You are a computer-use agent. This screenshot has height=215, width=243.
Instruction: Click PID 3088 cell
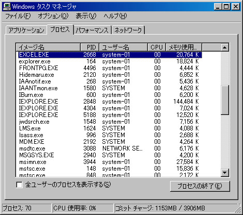89,148
